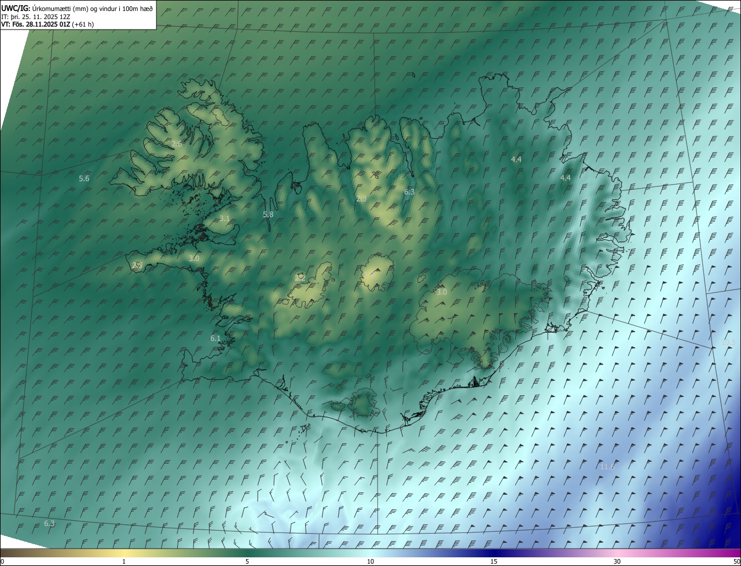This screenshot has height=566, width=741.
Task: Click the 2.3 value label on the map
Action: [361, 199]
